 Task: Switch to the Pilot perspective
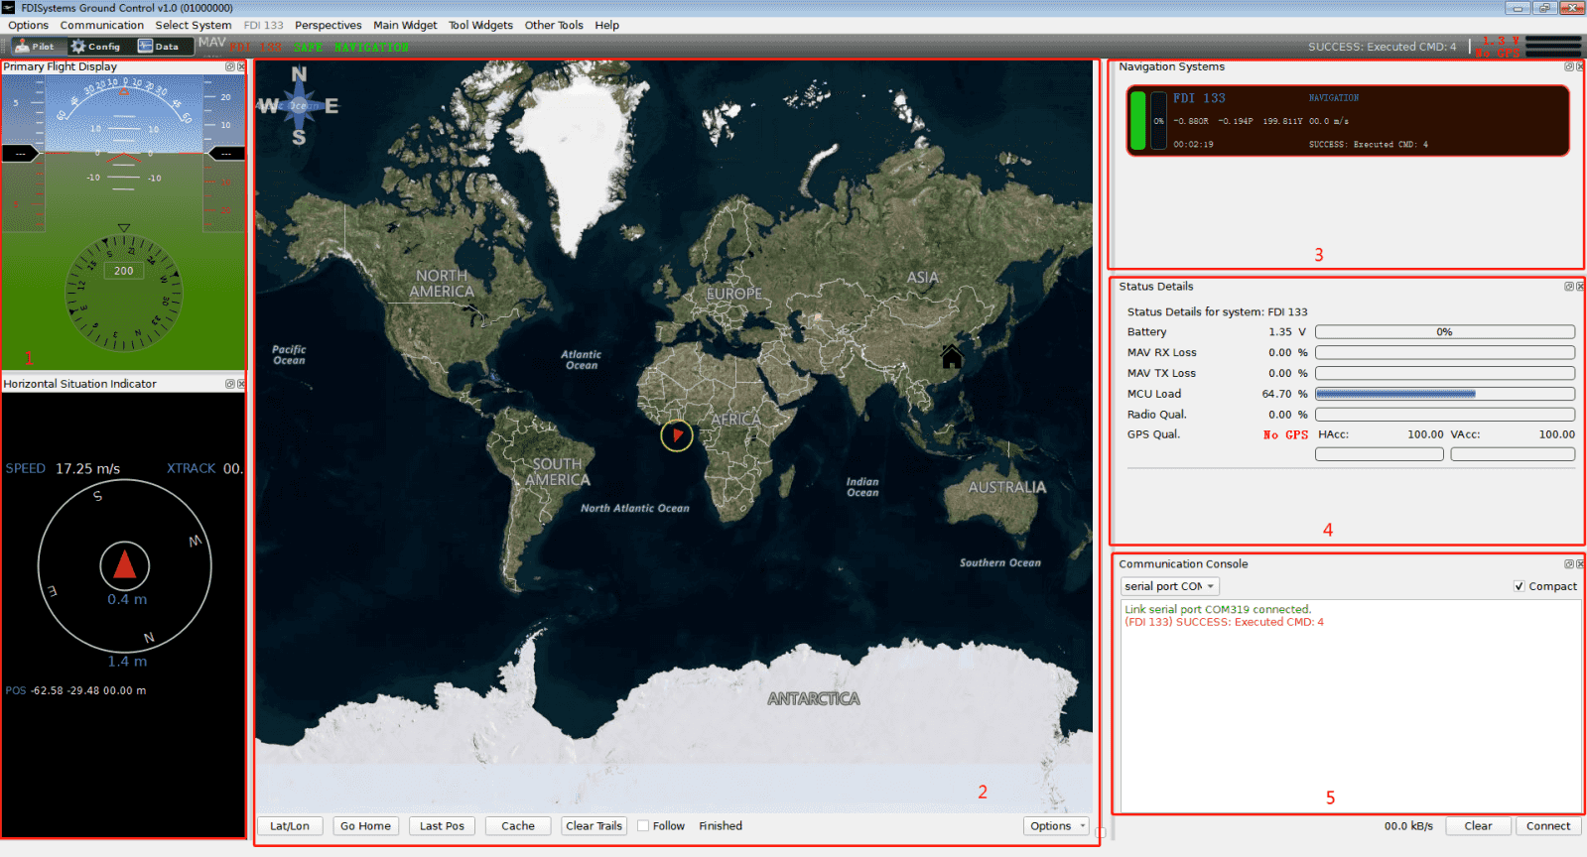[x=36, y=47]
